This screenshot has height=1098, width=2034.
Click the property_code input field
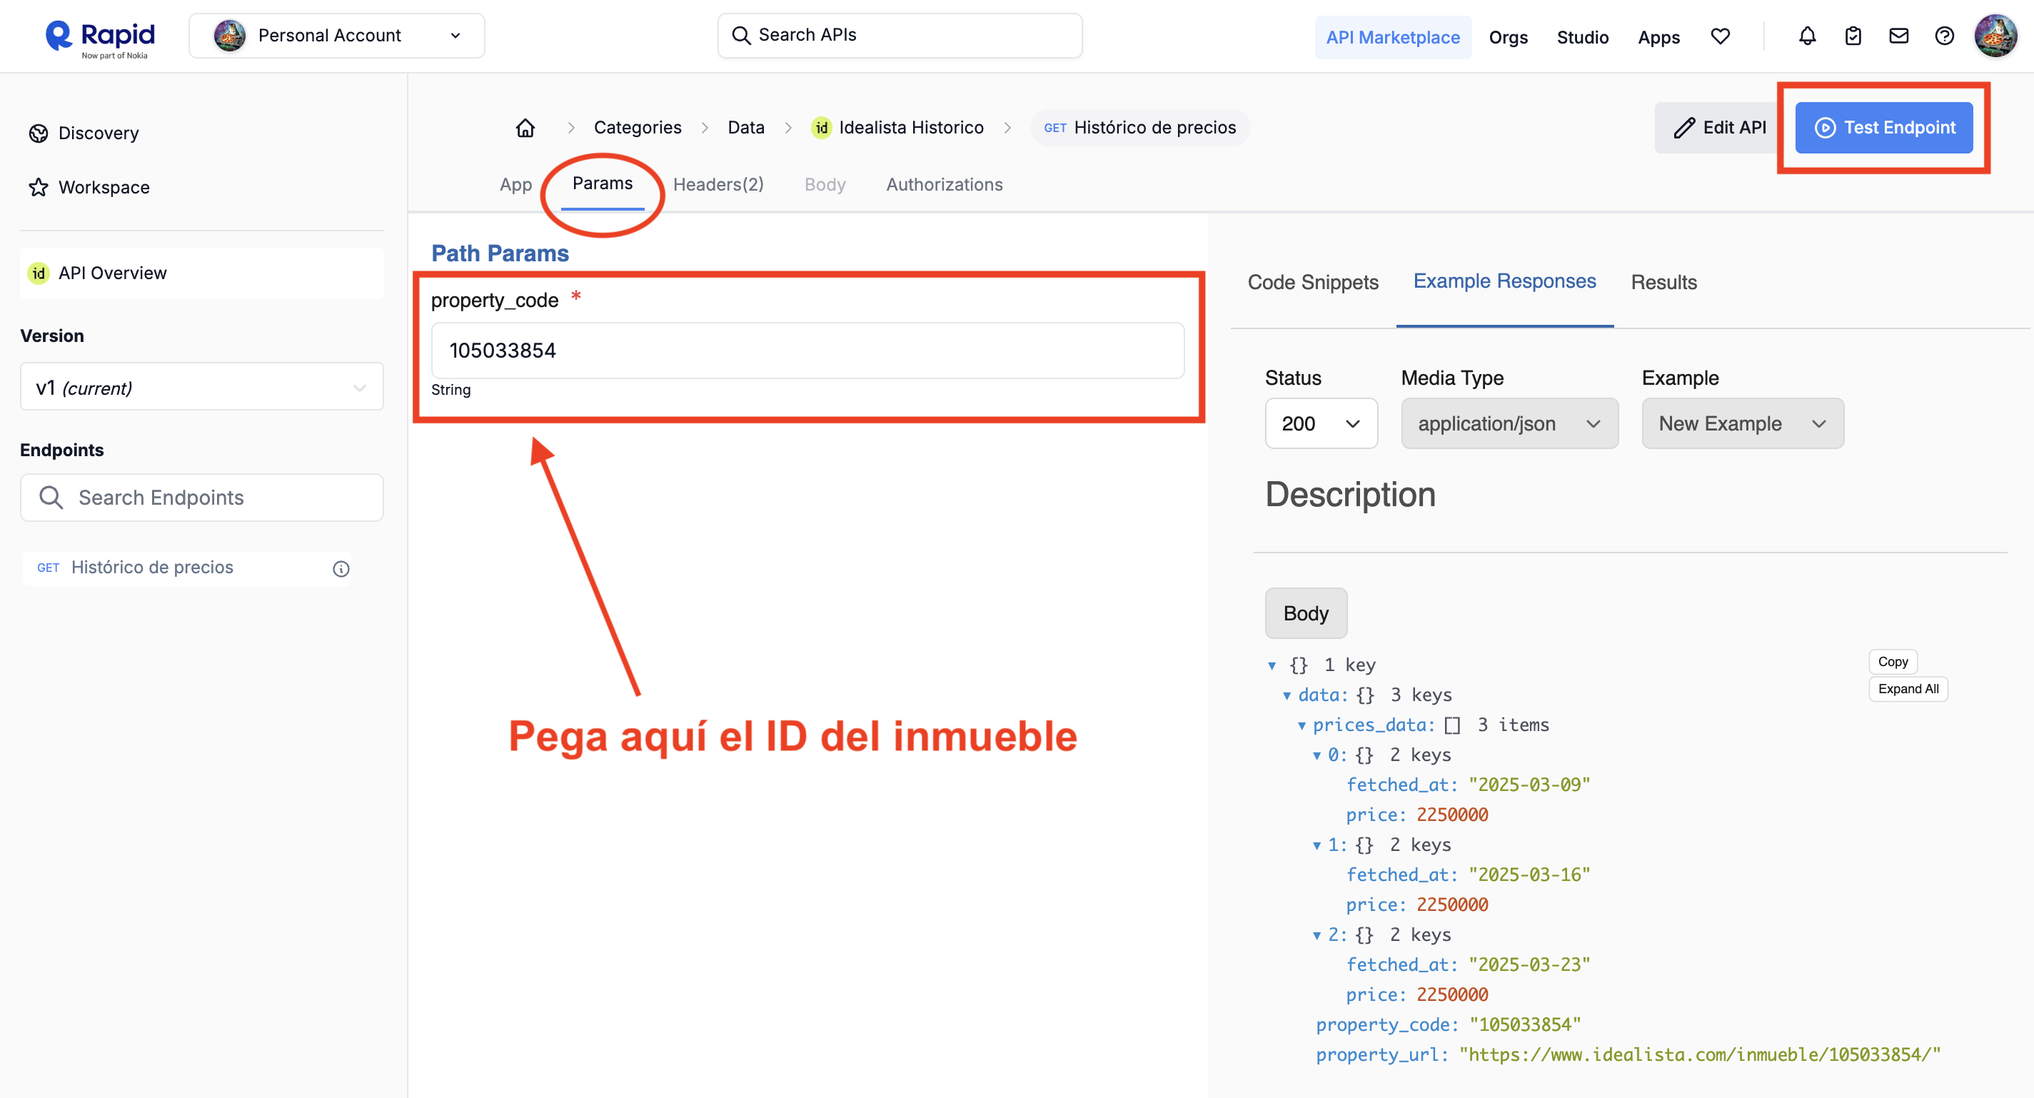click(x=807, y=350)
